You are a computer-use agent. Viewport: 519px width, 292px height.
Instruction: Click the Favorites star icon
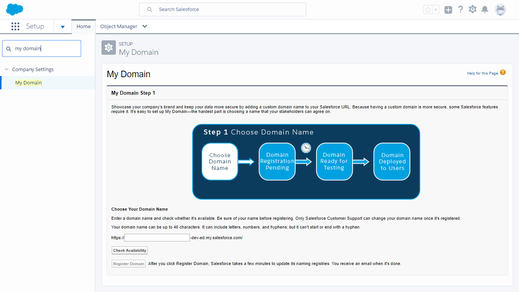coord(428,10)
